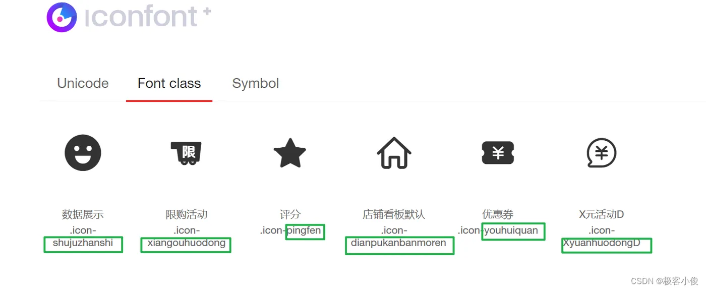Click the 数据展示 icon name label
The height and width of the screenshot is (290, 706).
(83, 214)
